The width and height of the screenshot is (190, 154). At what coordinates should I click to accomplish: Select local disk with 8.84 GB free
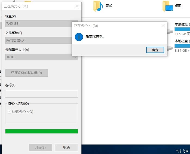182,46
